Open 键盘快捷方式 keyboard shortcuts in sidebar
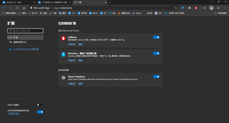Viewport: 229px width, 123px height. 25,42
